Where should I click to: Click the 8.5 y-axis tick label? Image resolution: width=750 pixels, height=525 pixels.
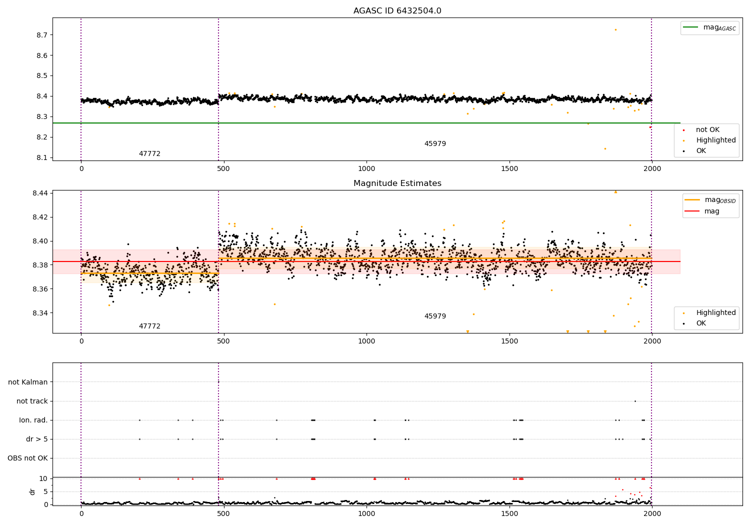[x=42, y=76]
